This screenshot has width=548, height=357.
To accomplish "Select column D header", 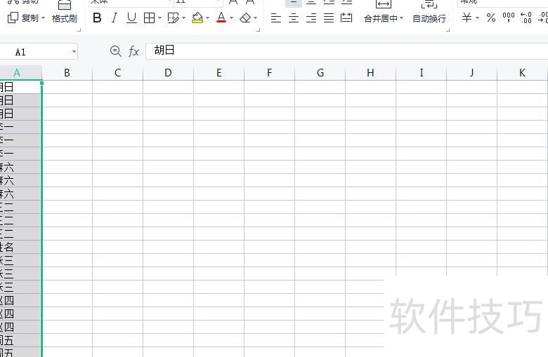I will [x=168, y=72].
